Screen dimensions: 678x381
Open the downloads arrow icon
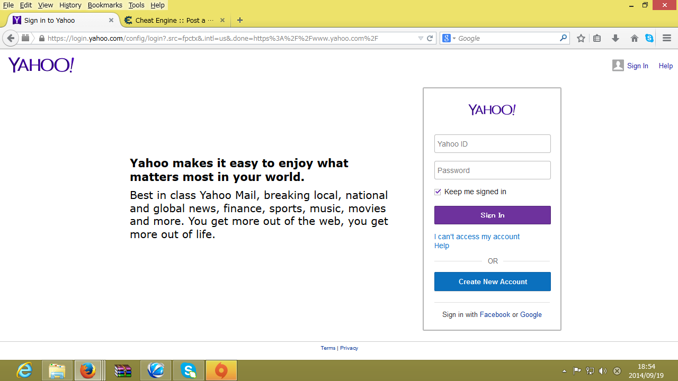615,38
